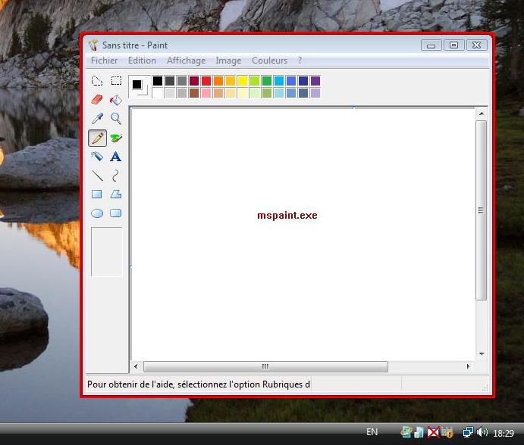Screen dimensions: 524x445
Task: Select the Line tool
Action: click(x=97, y=176)
